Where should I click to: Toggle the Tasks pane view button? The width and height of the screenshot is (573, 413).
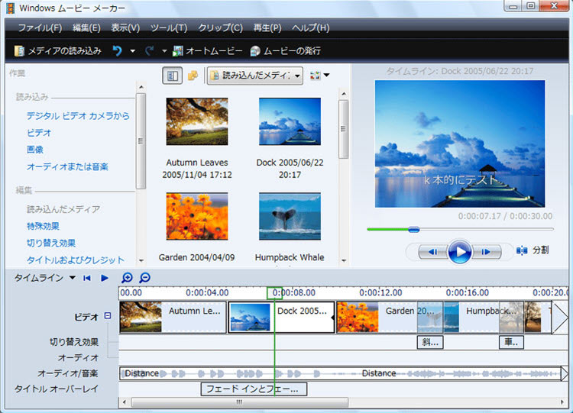coord(172,76)
